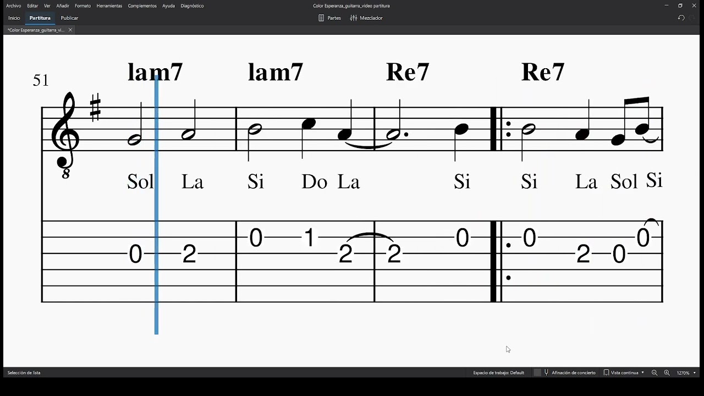
Task: Select the tablature slur between the 2s
Action: coord(370,237)
